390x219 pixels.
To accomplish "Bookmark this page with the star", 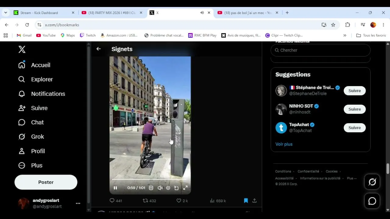I will [x=333, y=25].
